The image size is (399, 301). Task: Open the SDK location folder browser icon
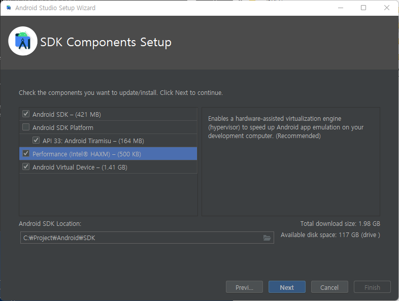coord(267,238)
